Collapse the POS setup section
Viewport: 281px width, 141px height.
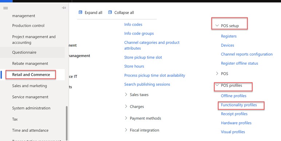(227, 26)
